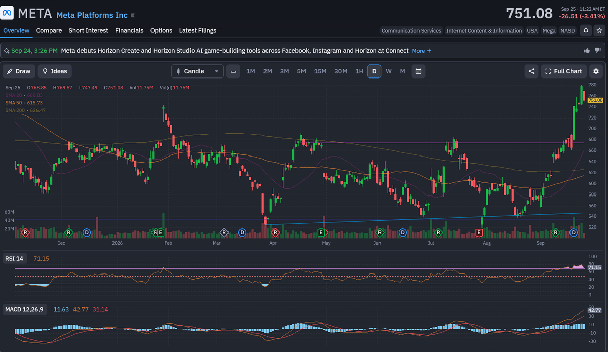Click the green R marker in early June

[x=380, y=232]
